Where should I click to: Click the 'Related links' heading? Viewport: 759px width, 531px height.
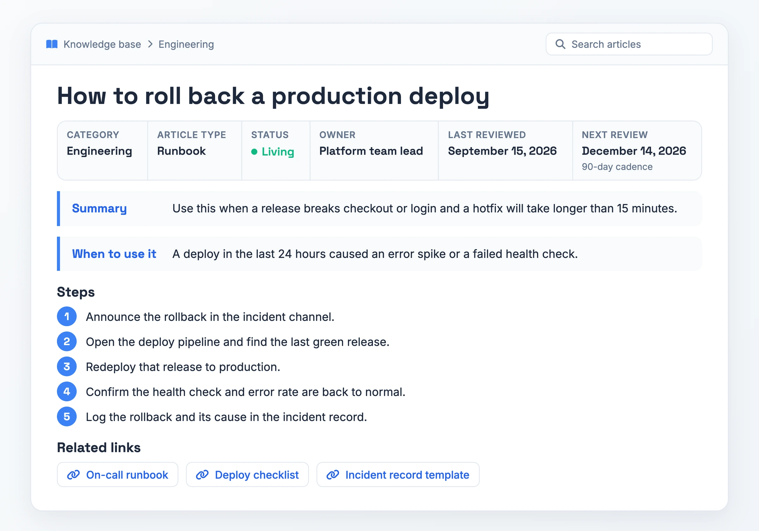99,448
